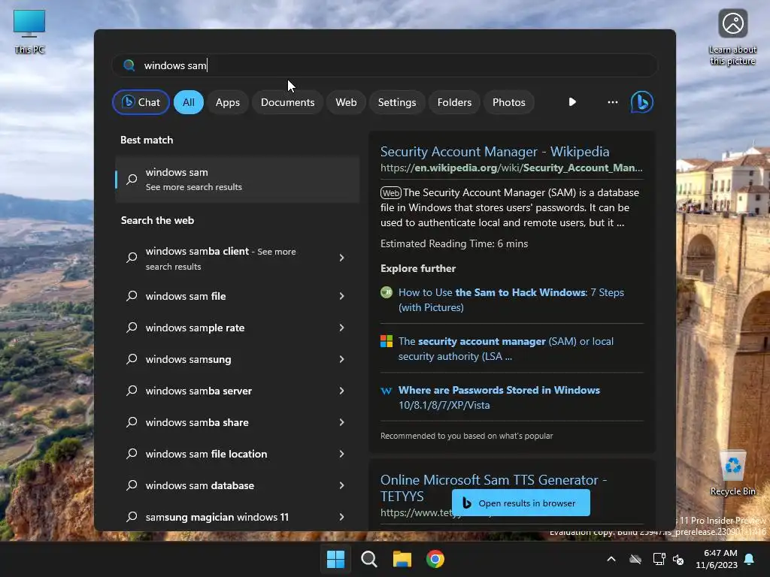Select windows samba share suggestion
This screenshot has width=770, height=577.
[x=237, y=422]
